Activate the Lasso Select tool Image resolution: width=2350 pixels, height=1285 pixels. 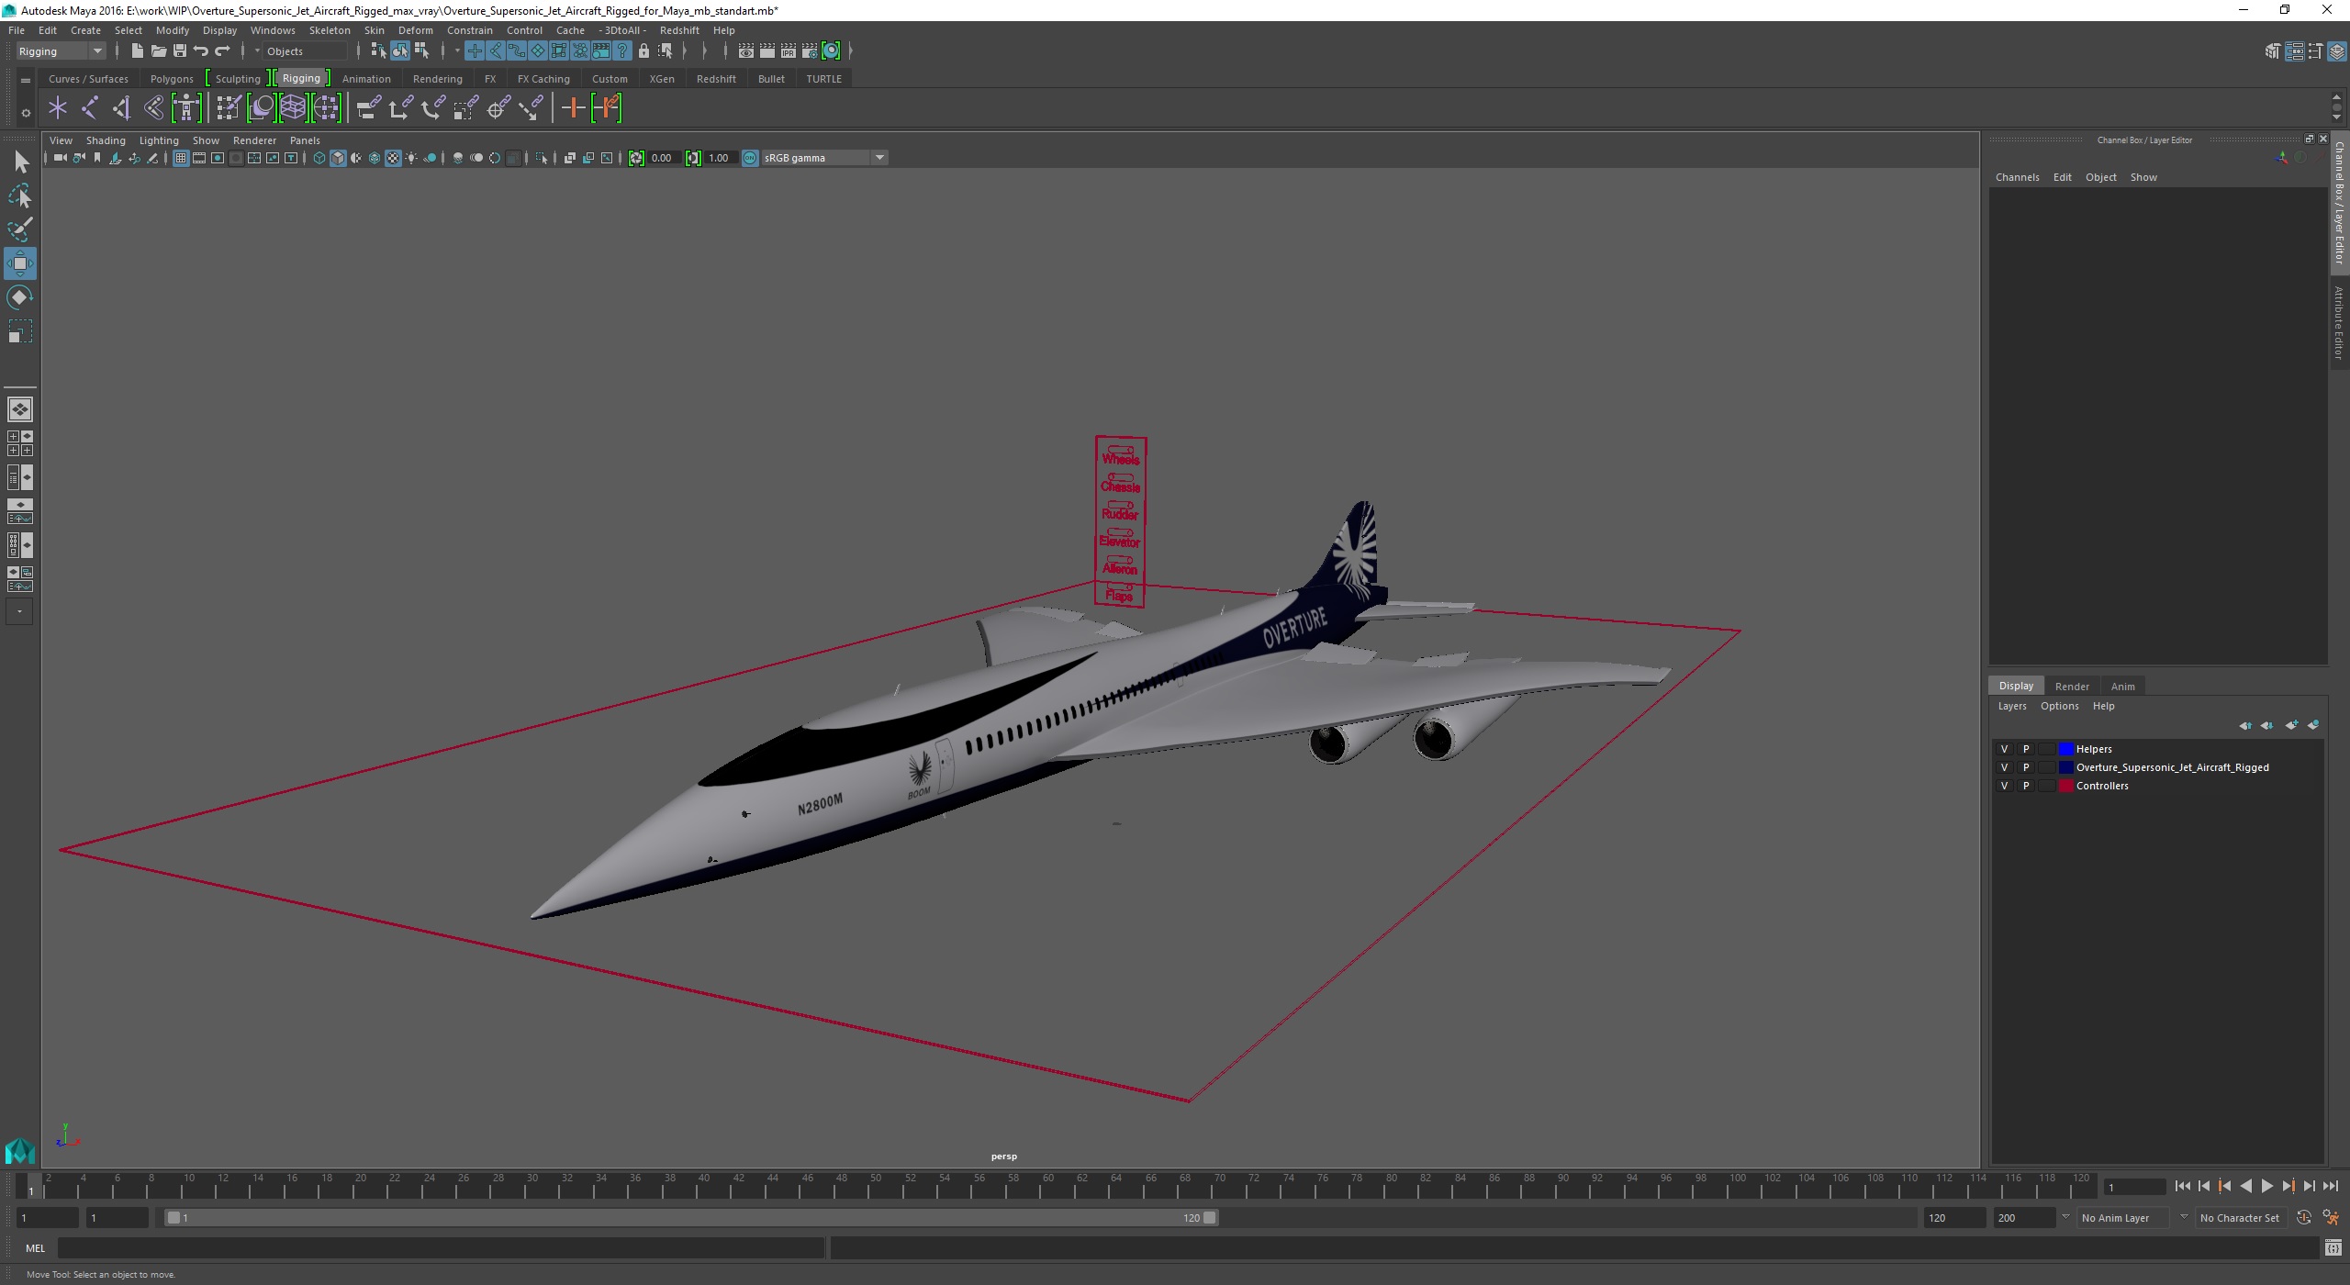(x=20, y=196)
